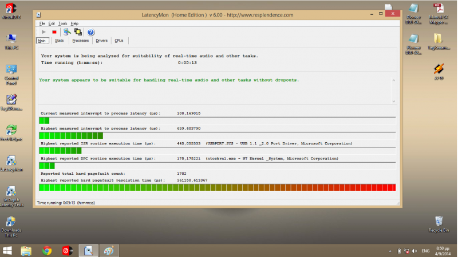Image resolution: width=458 pixels, height=257 pixels.
Task: Open File Explorer from the taskbar
Action: [26, 250]
